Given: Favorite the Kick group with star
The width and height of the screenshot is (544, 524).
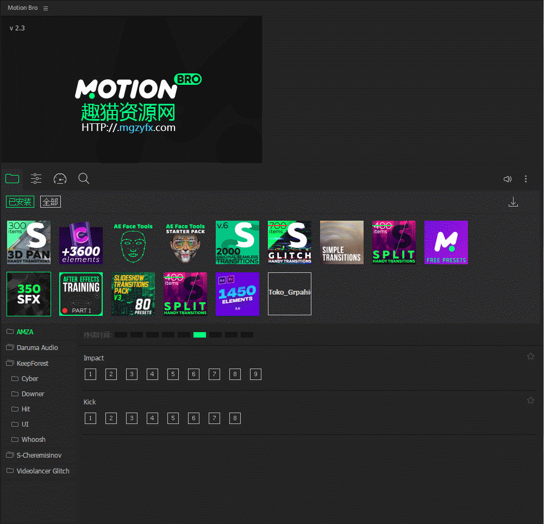Looking at the screenshot, I should pyautogui.click(x=530, y=400).
